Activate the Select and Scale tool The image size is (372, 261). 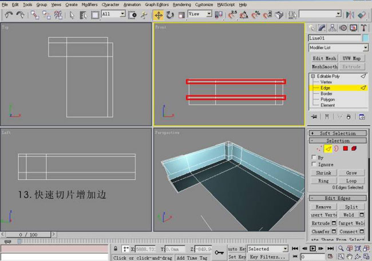pos(181,15)
